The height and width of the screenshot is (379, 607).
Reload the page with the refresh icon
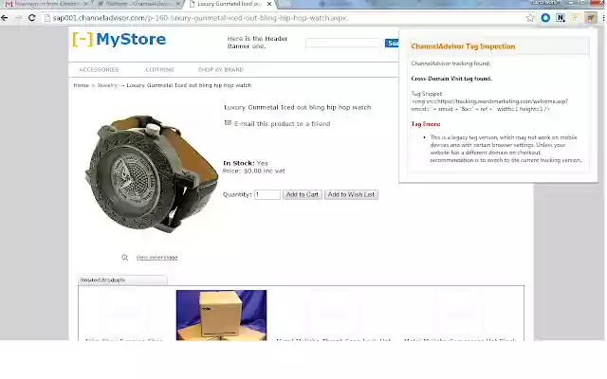[32, 18]
